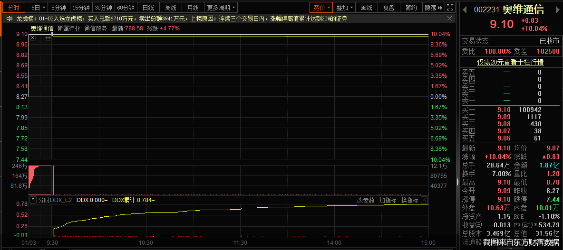563x250 pixels.
Task: Open the 5日 period dropdown
Action: click(38, 8)
